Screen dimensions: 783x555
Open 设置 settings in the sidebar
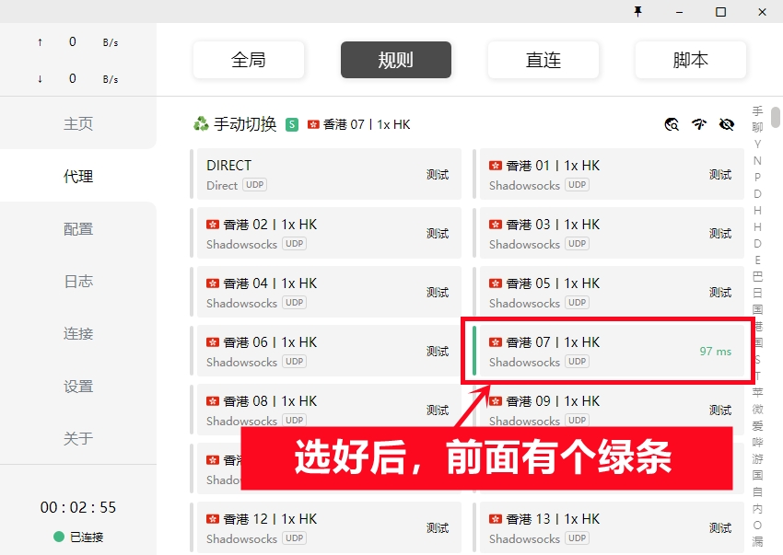[x=78, y=386]
